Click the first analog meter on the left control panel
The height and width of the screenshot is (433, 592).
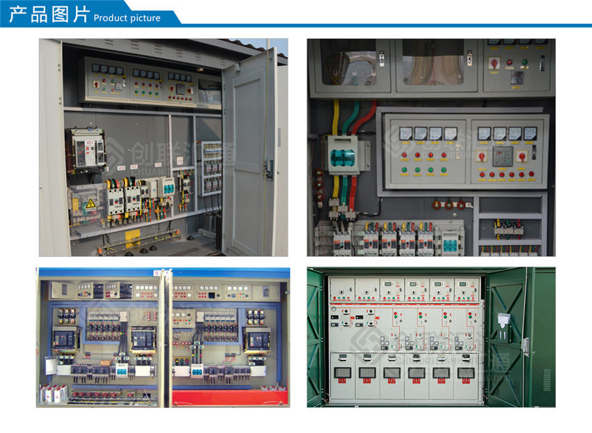[405, 133]
